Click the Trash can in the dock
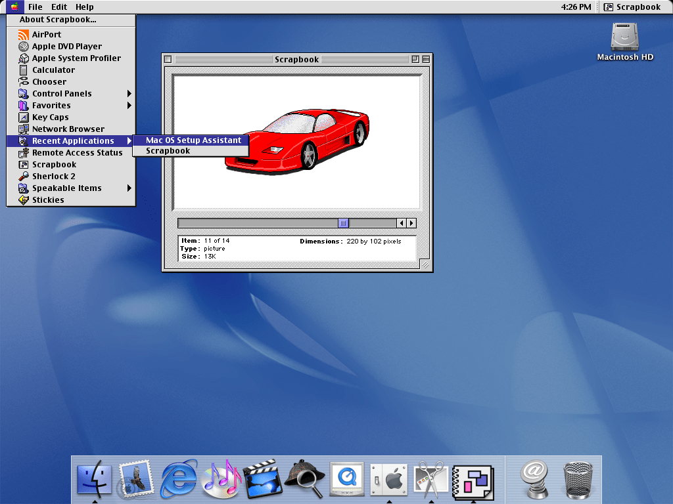Screen dimensions: 673x504 click(x=578, y=479)
